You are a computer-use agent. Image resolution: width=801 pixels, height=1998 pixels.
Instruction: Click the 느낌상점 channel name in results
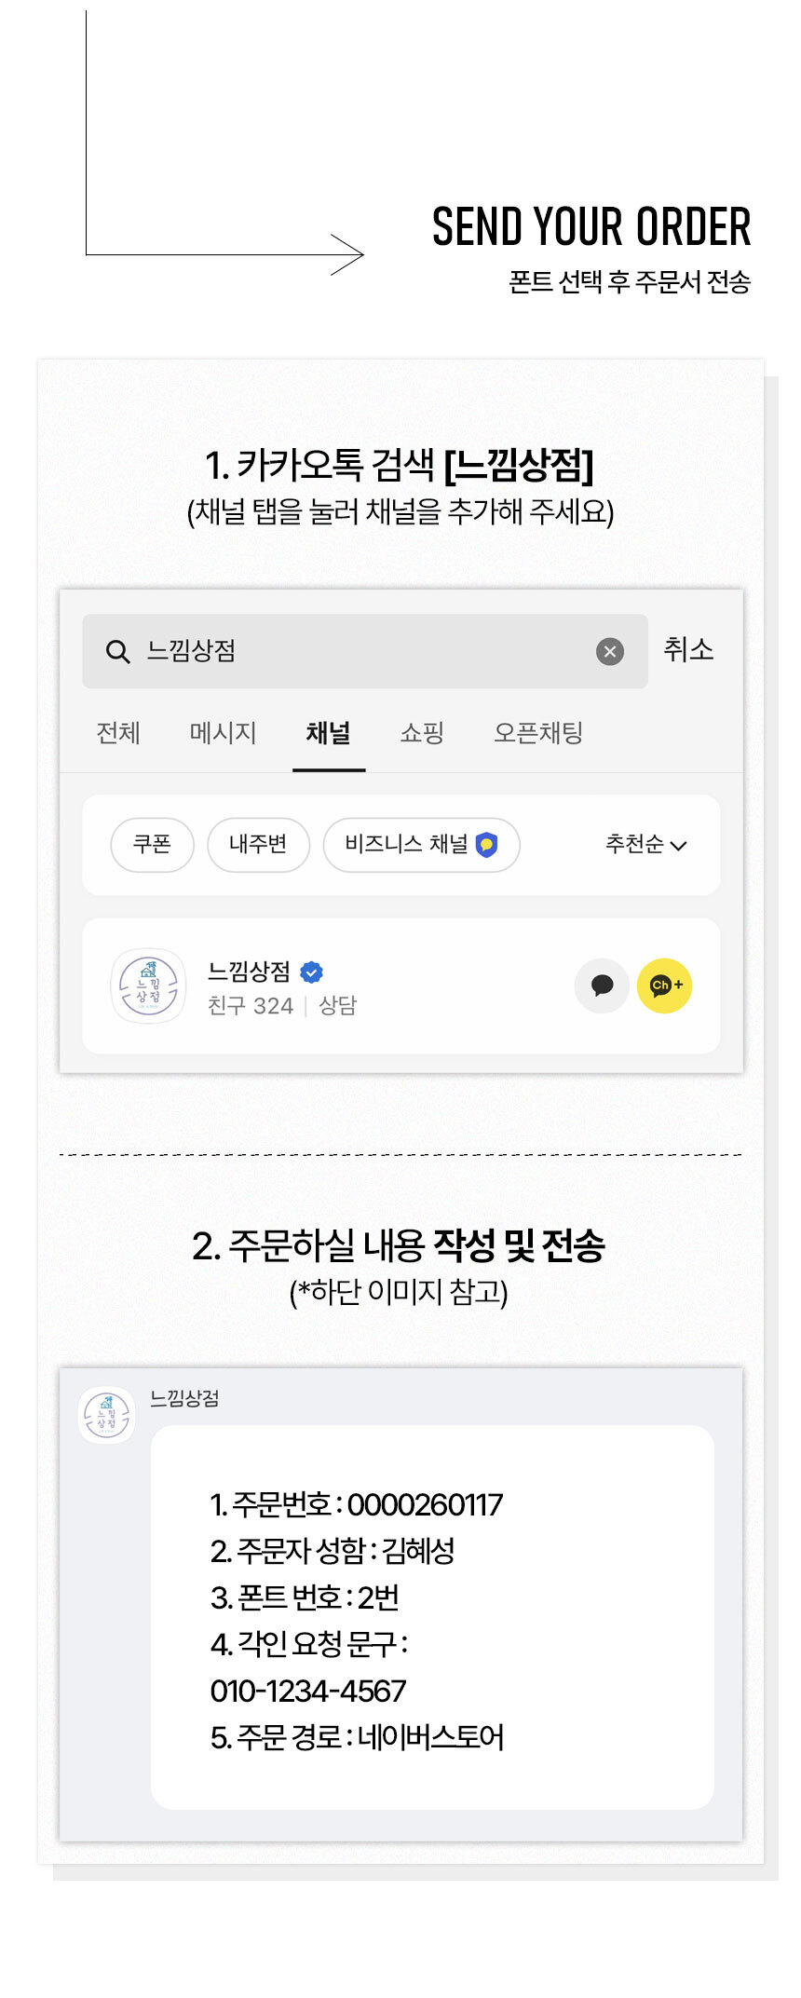[249, 972]
